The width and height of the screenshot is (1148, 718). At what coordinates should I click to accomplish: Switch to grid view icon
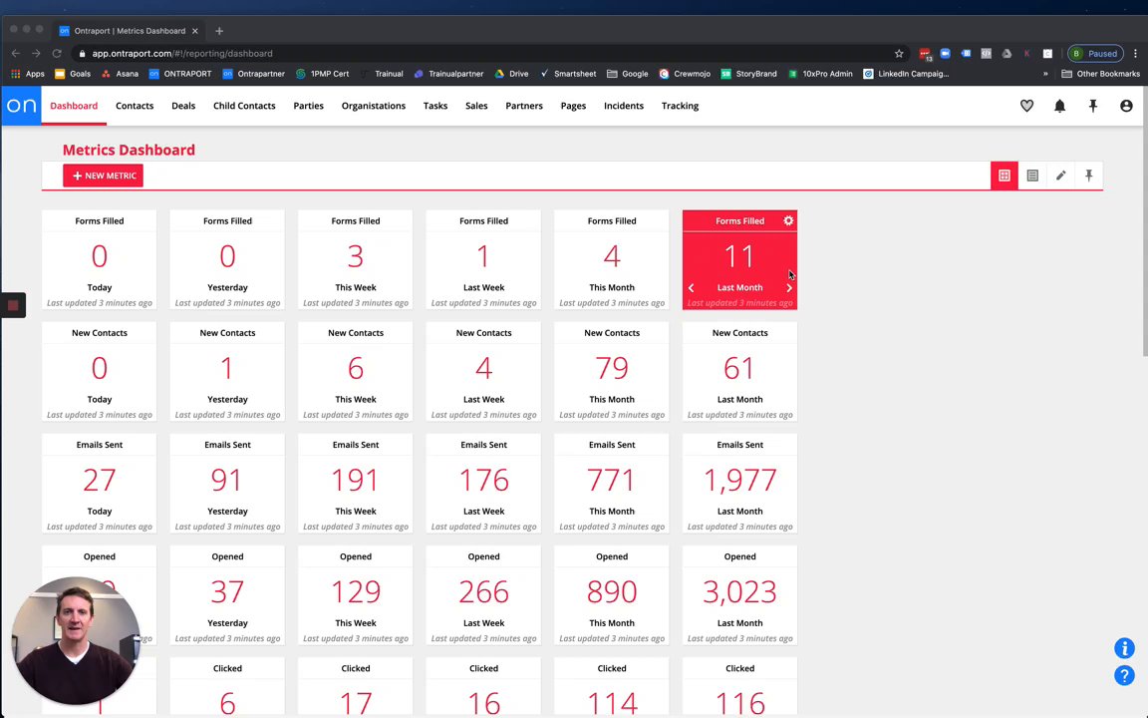point(1004,176)
